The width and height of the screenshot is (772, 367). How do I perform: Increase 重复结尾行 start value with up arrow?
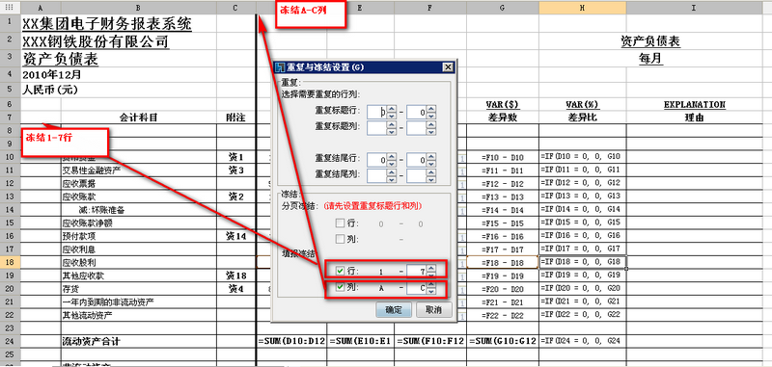391,156
